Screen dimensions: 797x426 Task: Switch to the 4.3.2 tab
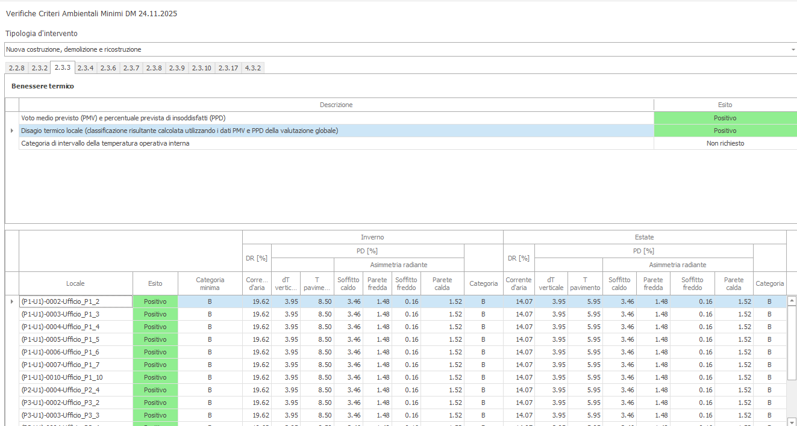(252, 68)
